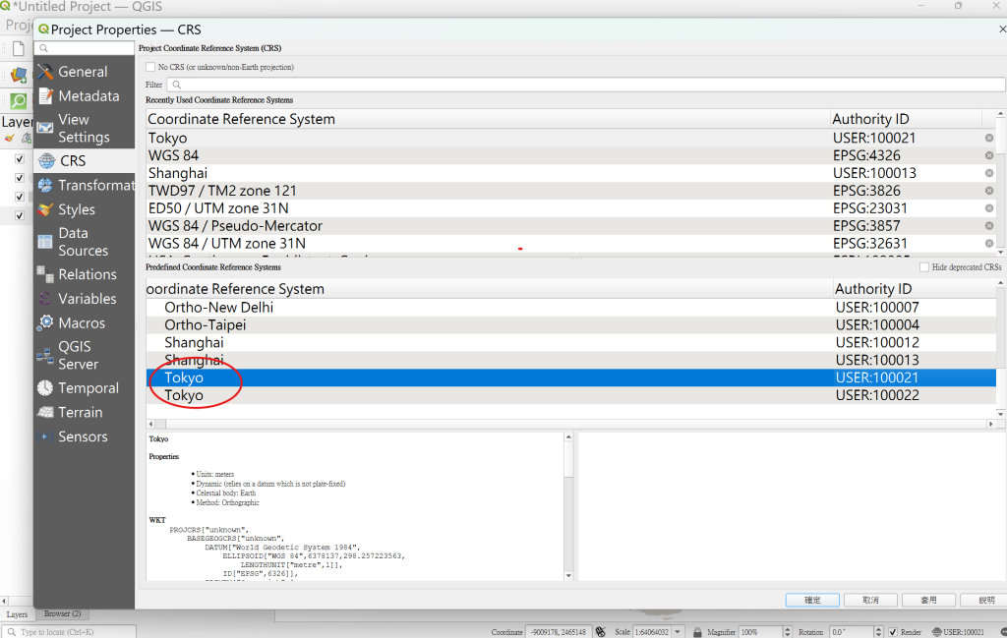Remove Tokyo from recently used CRS list

click(x=989, y=138)
